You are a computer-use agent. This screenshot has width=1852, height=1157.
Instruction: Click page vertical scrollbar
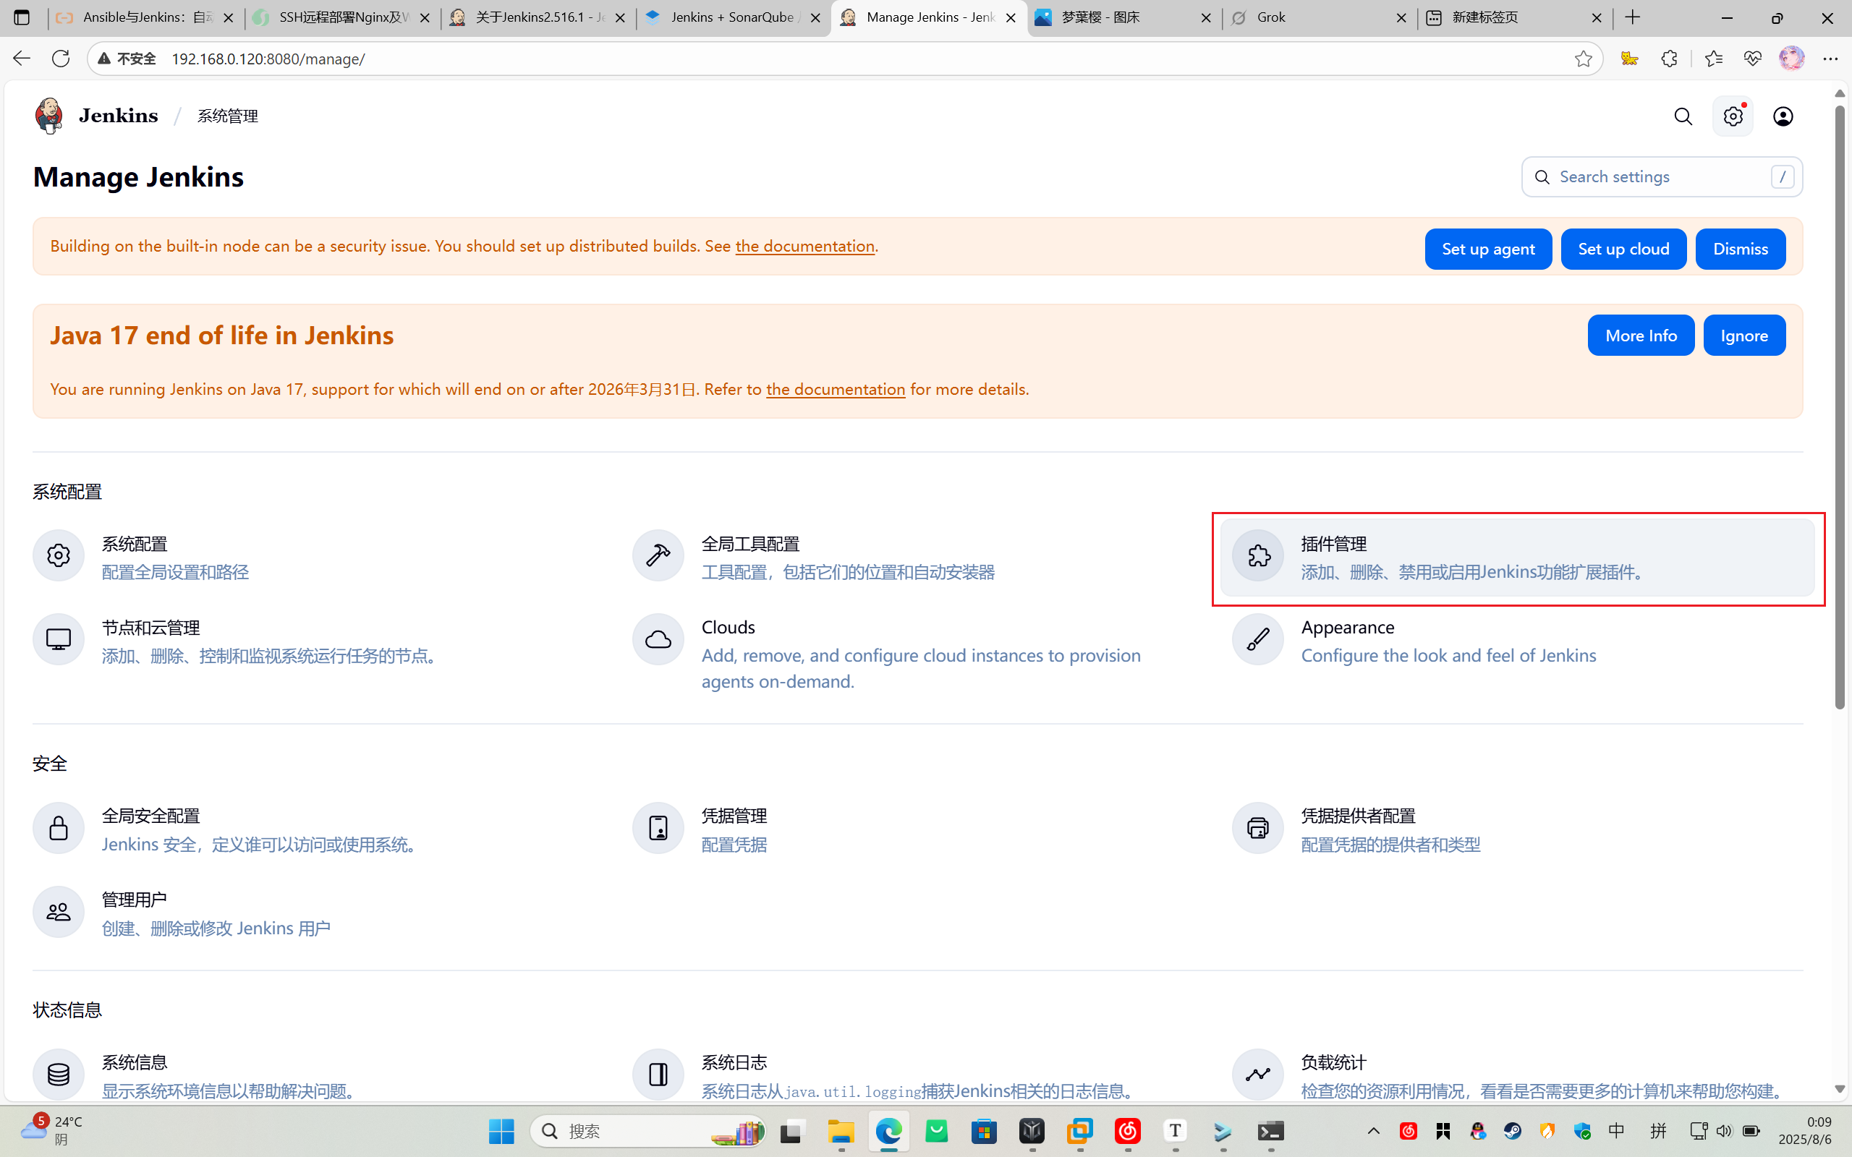pyautogui.click(x=1840, y=407)
